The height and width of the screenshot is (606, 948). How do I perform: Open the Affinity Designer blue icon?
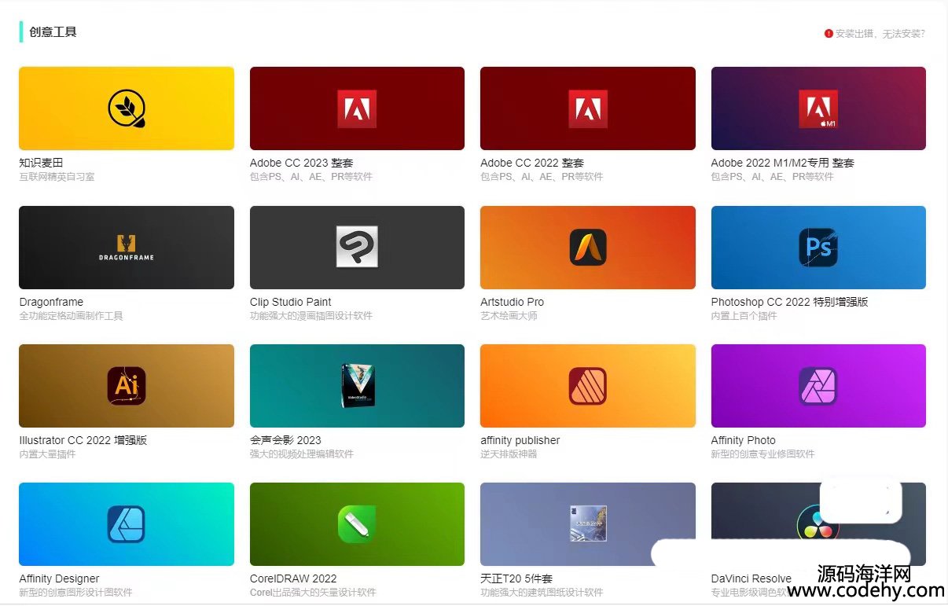pyautogui.click(x=127, y=524)
